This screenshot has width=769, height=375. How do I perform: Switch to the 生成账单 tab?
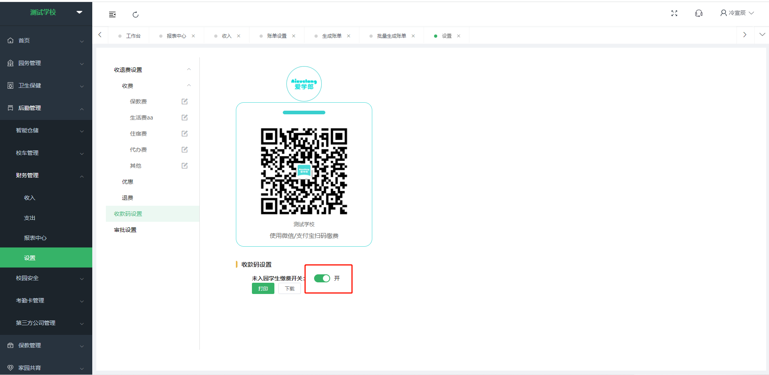point(332,36)
